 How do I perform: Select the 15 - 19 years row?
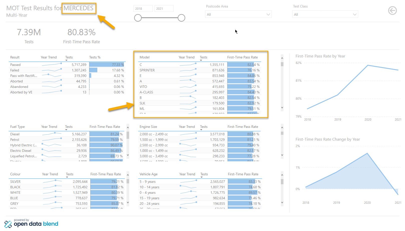point(200,198)
